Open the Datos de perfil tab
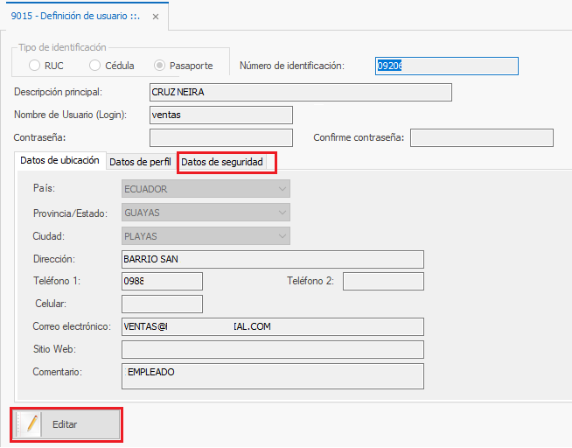Viewport: 572px width, 448px height. [140, 162]
